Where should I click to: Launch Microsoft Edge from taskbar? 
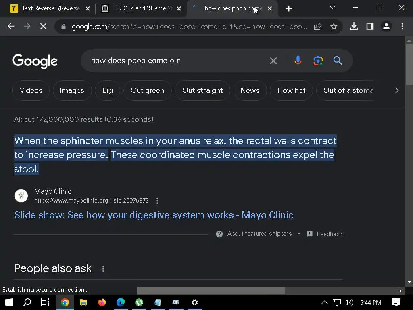click(121, 302)
